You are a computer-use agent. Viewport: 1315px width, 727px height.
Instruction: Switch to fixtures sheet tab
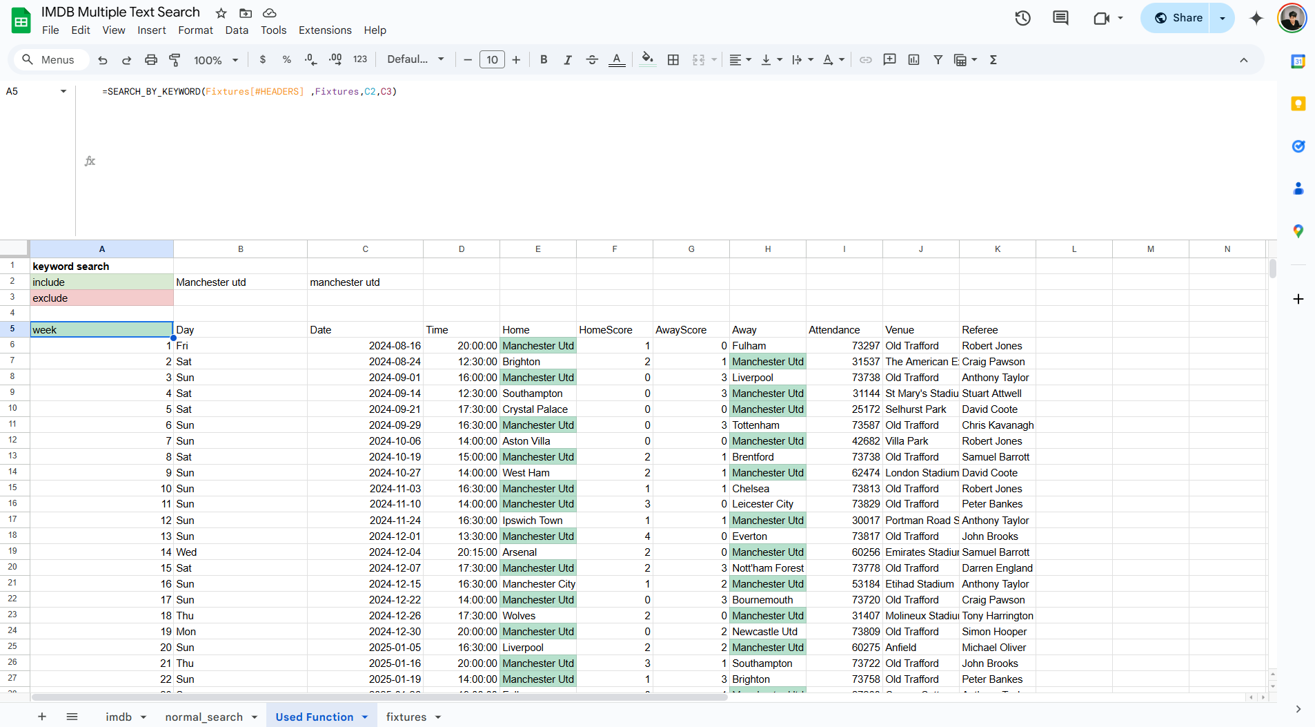(x=406, y=717)
